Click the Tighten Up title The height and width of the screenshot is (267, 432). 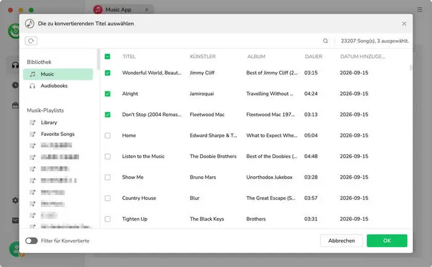135,219
